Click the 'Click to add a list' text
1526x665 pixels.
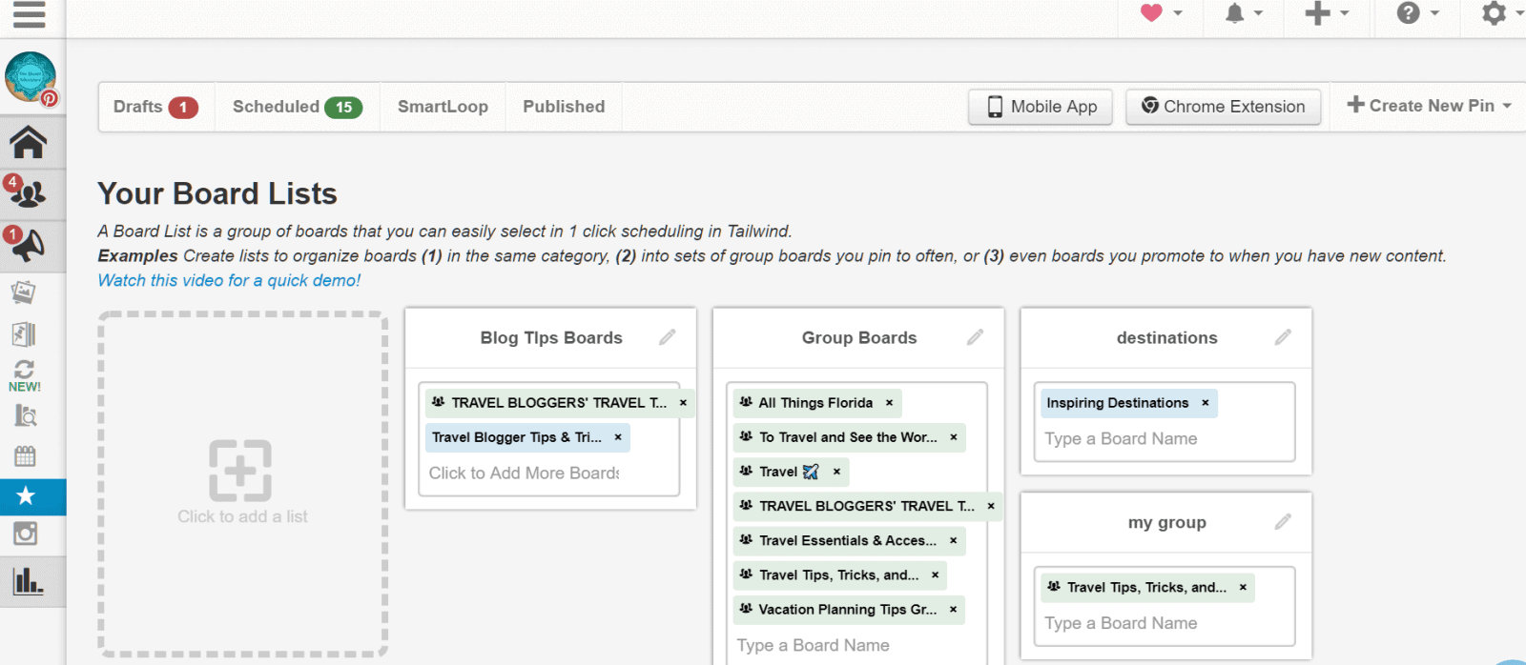click(242, 516)
